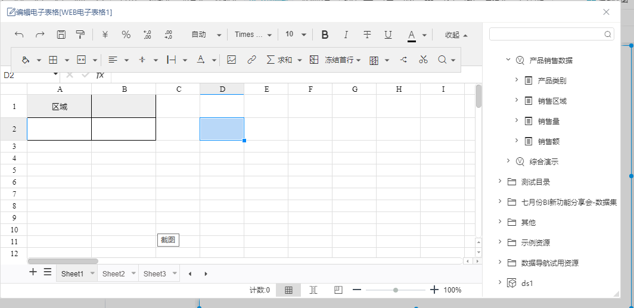634x308 pixels.
Task: Apply the black font color
Action: [x=412, y=36]
